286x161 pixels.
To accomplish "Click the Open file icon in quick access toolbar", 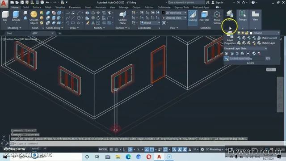I will 17,2.
